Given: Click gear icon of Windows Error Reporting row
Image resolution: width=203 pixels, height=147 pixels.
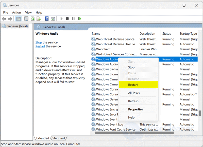Looking at the screenshot, I should tap(93, 114).
